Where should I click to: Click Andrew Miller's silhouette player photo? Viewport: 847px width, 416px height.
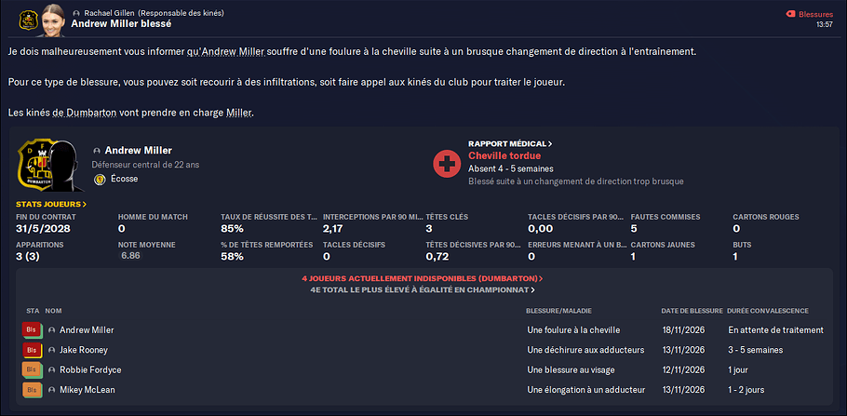coord(66,166)
